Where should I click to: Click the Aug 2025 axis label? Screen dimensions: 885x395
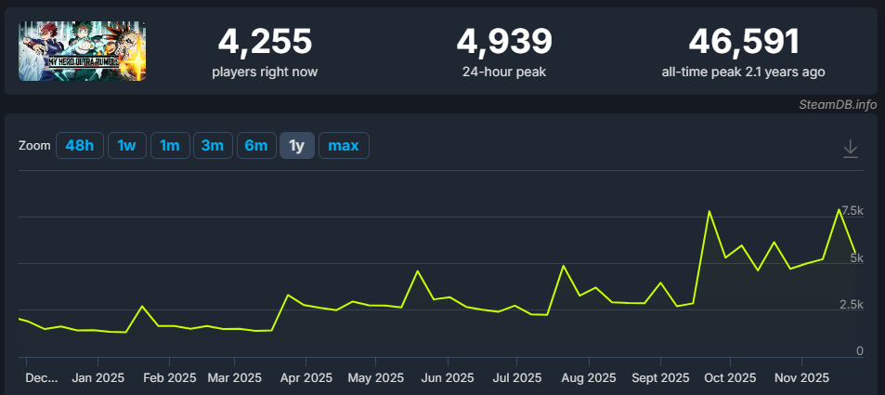[x=590, y=377]
